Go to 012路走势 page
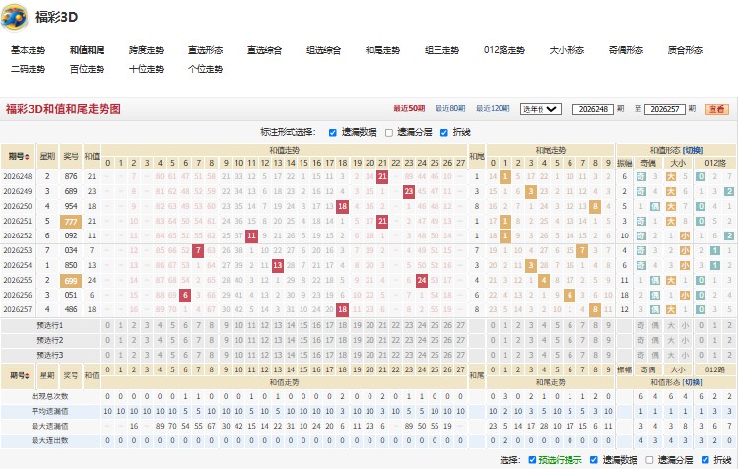The height and width of the screenshot is (469, 738). pyautogui.click(x=504, y=50)
